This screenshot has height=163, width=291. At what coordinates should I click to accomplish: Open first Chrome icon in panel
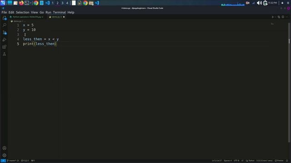[36, 3]
